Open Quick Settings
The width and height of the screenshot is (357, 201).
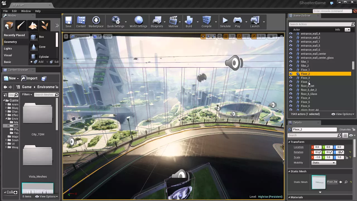click(115, 22)
